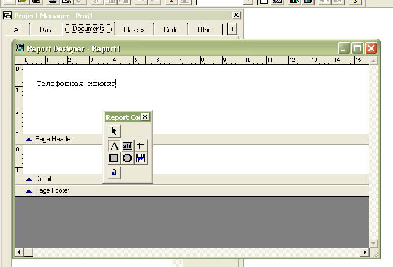Click the horizontal scrollbar right arrow
This screenshot has height=267, width=393.
point(365,252)
